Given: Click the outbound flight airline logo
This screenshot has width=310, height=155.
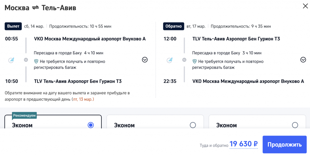Looking at the screenshot, I should point(11,60).
